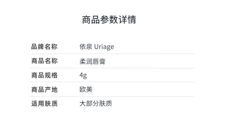Click the divider line below 品牌名称 row

coord(112,54)
